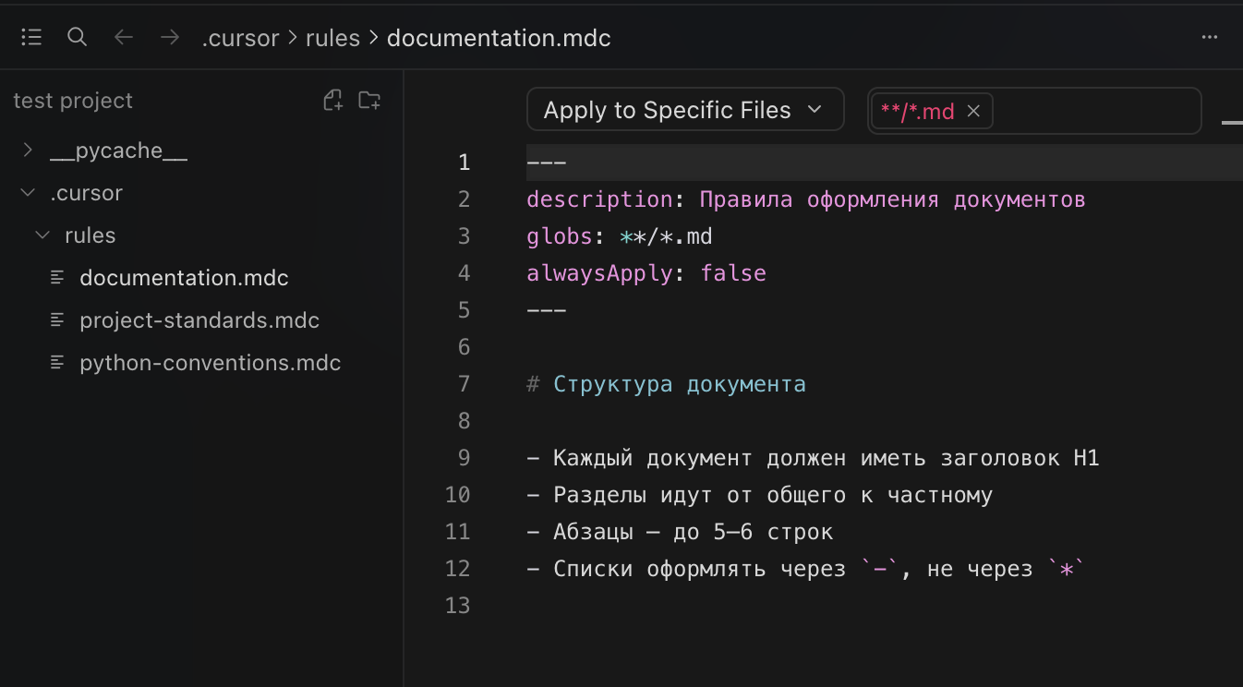Click the documentation.mdc breadcrumb segment

tap(499, 38)
